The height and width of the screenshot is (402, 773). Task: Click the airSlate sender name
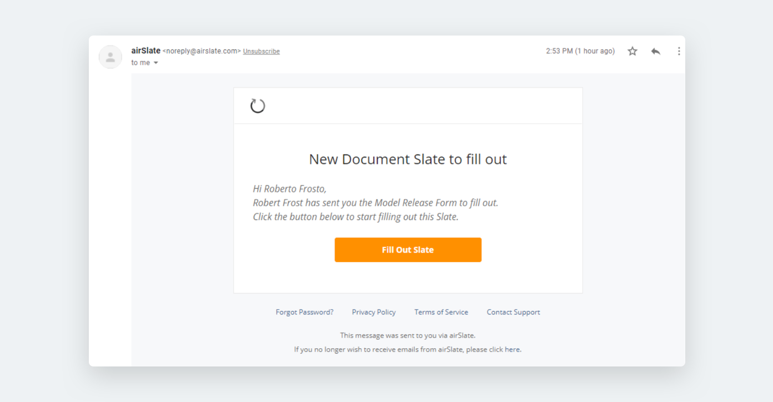(x=145, y=51)
